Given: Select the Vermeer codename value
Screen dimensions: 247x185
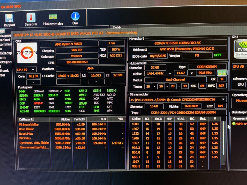Looking at the screenshot, I should pos(77,56).
